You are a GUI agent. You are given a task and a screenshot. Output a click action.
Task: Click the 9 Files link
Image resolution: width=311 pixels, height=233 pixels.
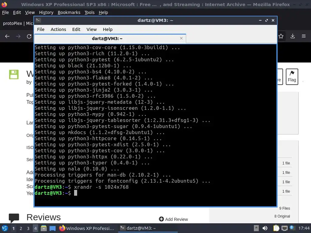[x=285, y=208]
